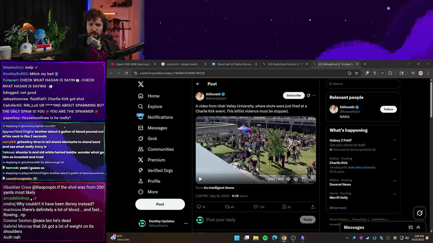Compose new message in Messages drawer

(411, 227)
